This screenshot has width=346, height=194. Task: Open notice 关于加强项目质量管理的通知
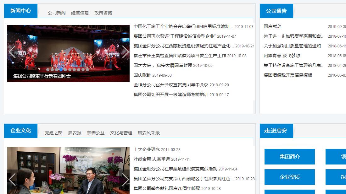pyautogui.click(x=292, y=46)
